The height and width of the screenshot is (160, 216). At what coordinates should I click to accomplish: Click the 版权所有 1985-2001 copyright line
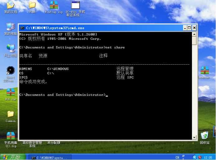pyautogui.click(x=60, y=39)
